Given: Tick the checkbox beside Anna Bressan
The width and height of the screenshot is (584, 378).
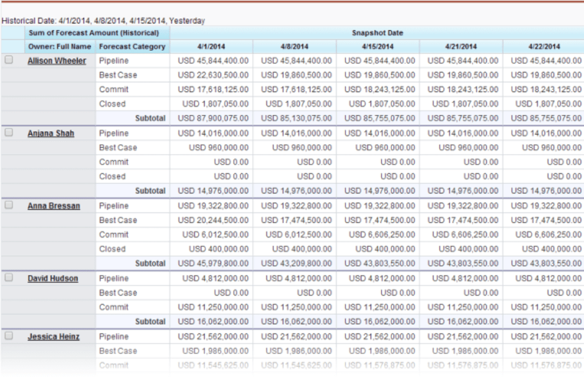Looking at the screenshot, I should [x=9, y=205].
